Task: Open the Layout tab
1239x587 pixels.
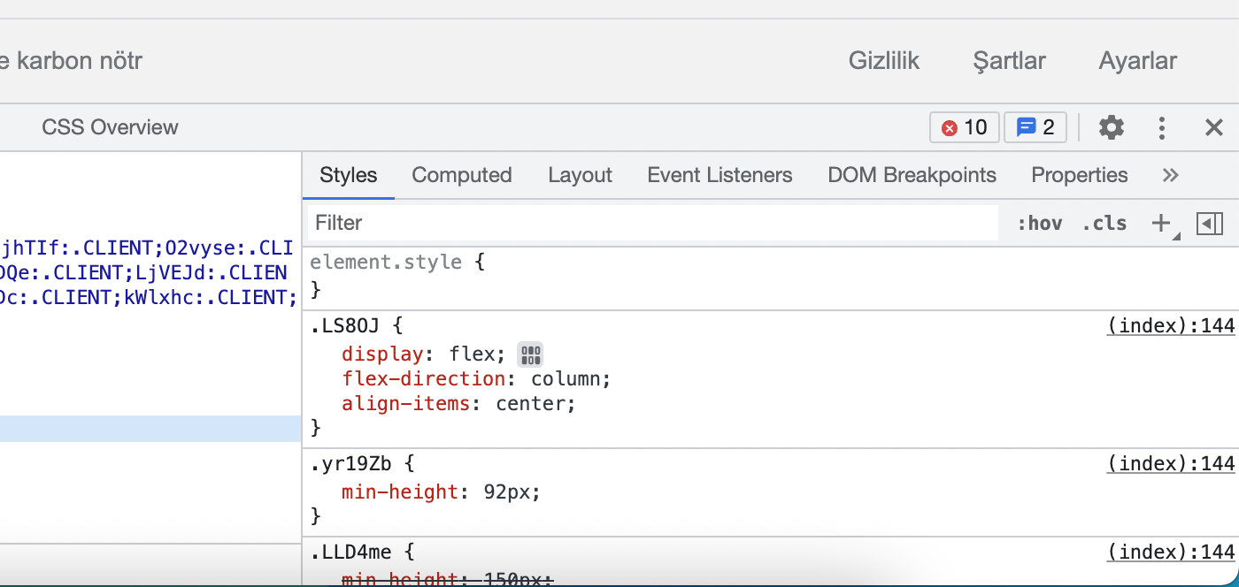Action: click(x=580, y=175)
